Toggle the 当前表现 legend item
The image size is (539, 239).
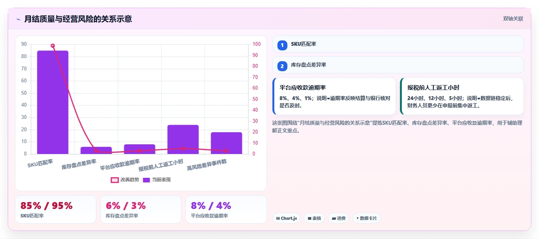(157, 180)
